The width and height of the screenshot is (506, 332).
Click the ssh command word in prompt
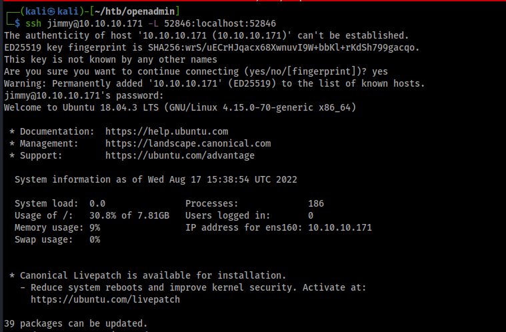(x=33, y=23)
